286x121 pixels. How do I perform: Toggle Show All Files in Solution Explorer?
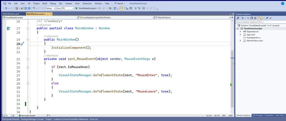click(255, 18)
